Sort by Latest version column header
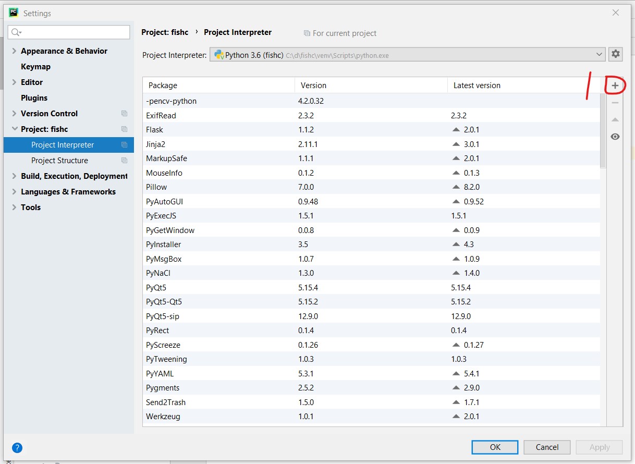The image size is (635, 464). click(x=523, y=86)
